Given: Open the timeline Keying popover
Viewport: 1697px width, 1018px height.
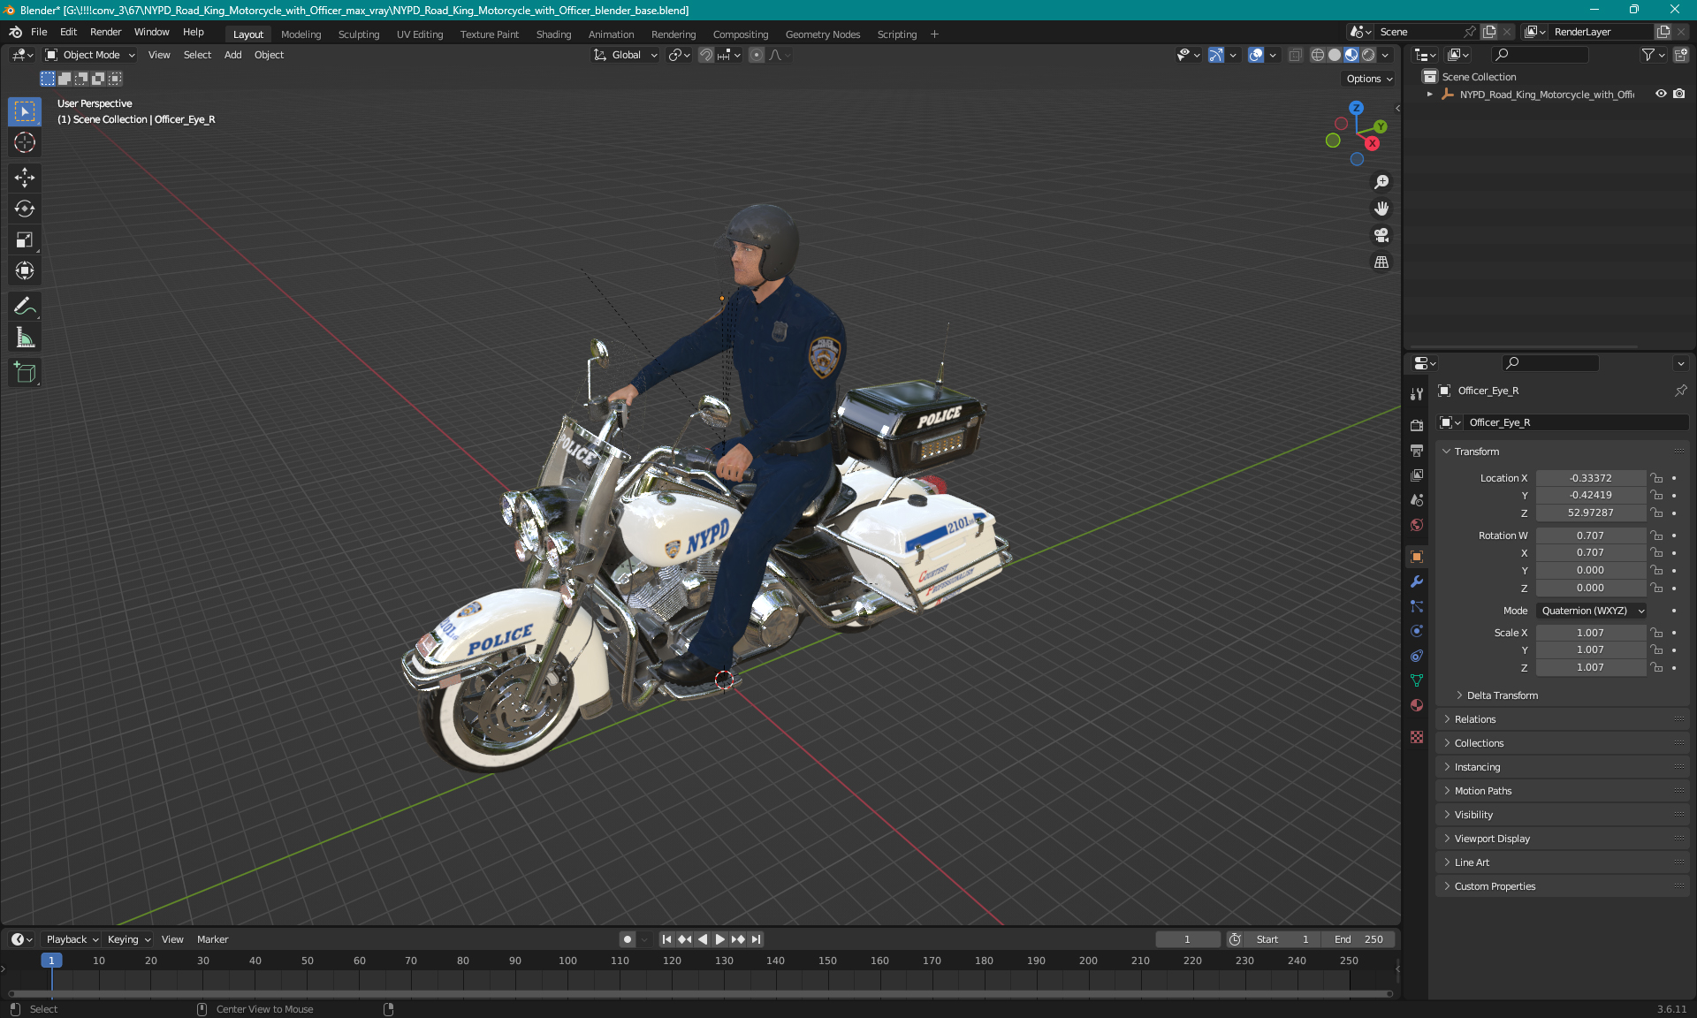Looking at the screenshot, I should (128, 939).
